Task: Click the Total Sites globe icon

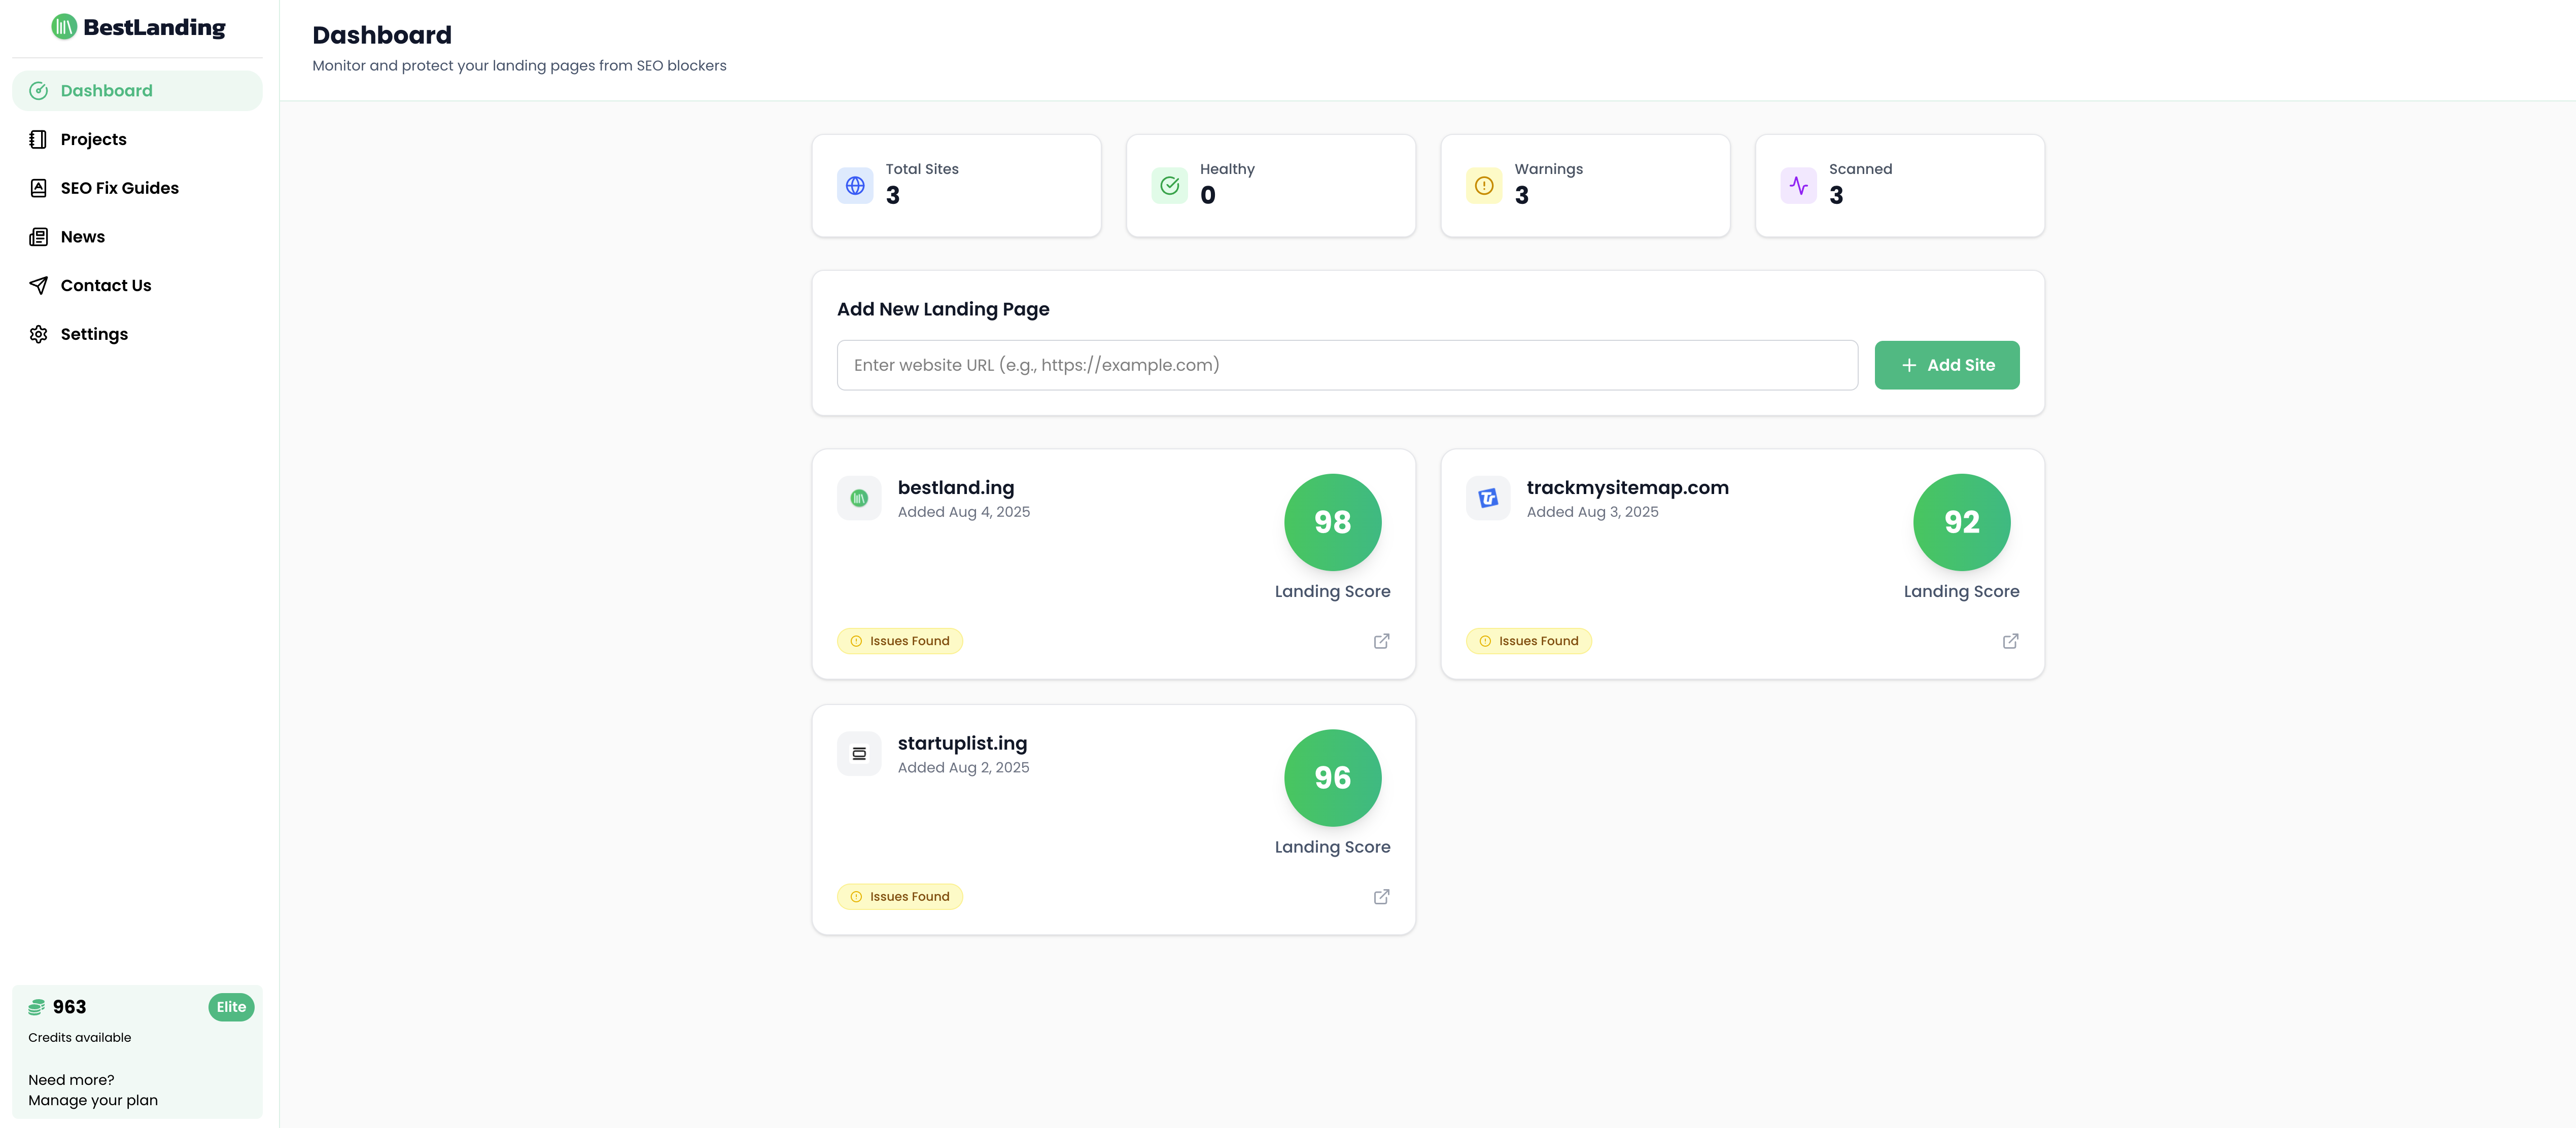Action: click(855, 186)
